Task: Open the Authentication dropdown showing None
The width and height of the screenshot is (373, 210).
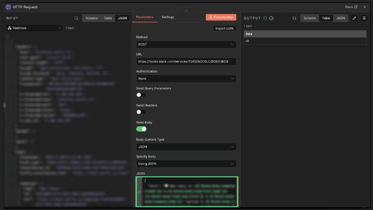Action: point(186,79)
